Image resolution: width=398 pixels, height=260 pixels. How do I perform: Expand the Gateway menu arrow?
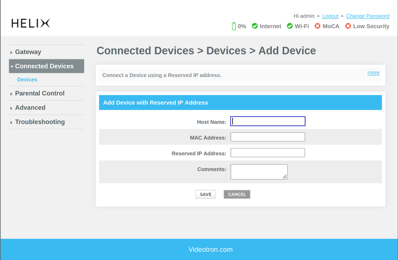(11, 52)
